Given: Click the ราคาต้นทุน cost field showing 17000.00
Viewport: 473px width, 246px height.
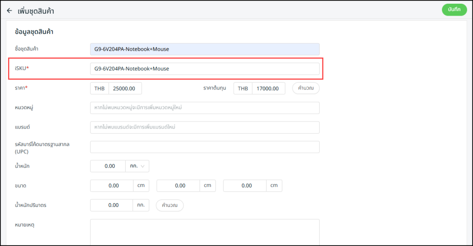Looking at the screenshot, I should pos(268,88).
